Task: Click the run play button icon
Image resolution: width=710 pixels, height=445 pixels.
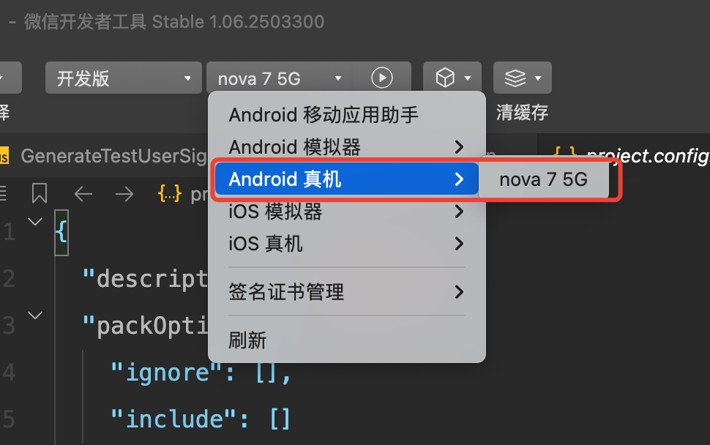Action: (381, 78)
